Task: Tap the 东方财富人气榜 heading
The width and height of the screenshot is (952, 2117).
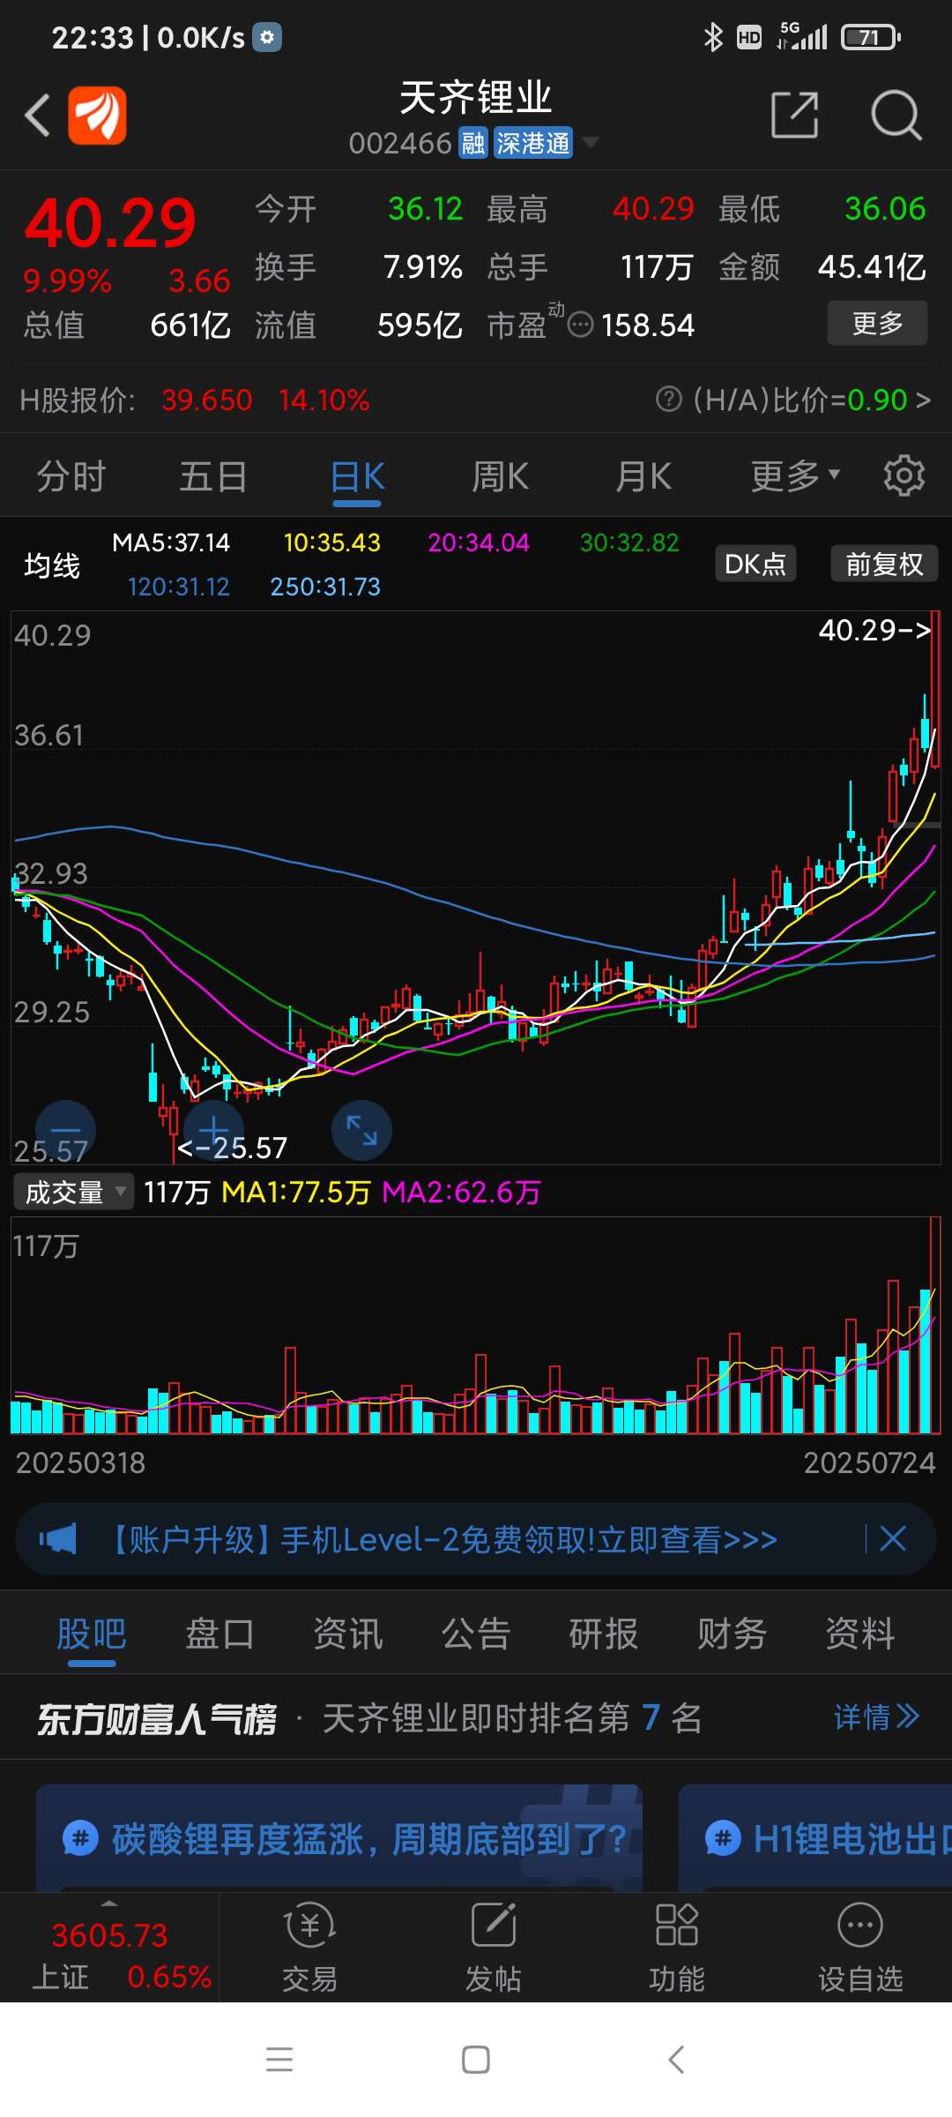Action: tap(156, 1718)
